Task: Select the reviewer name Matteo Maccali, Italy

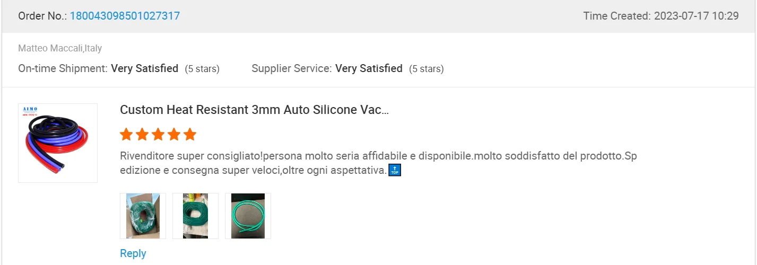Action: pyautogui.click(x=60, y=48)
